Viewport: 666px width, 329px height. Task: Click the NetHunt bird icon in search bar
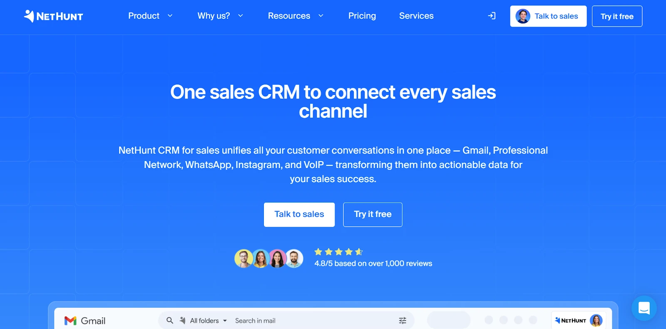point(182,321)
